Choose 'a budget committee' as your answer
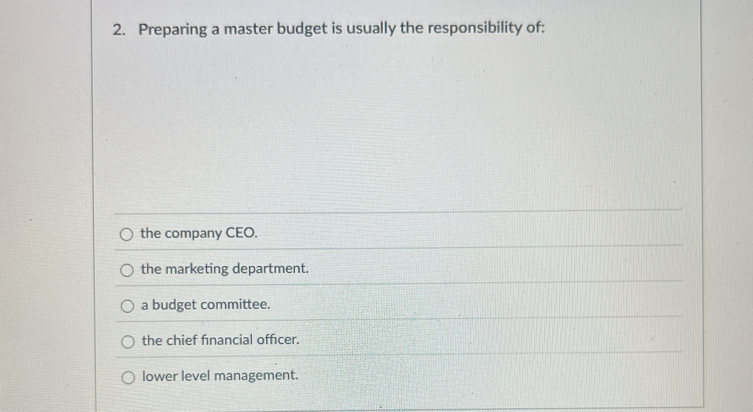 (x=206, y=304)
